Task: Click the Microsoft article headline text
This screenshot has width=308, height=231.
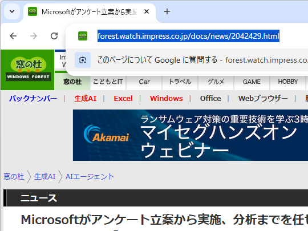Action: (164, 220)
